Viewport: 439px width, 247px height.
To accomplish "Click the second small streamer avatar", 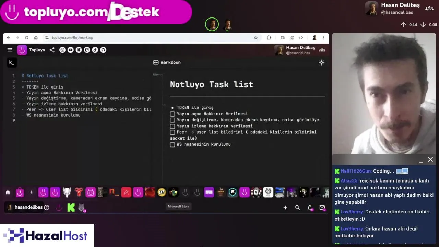I will click(x=227, y=25).
